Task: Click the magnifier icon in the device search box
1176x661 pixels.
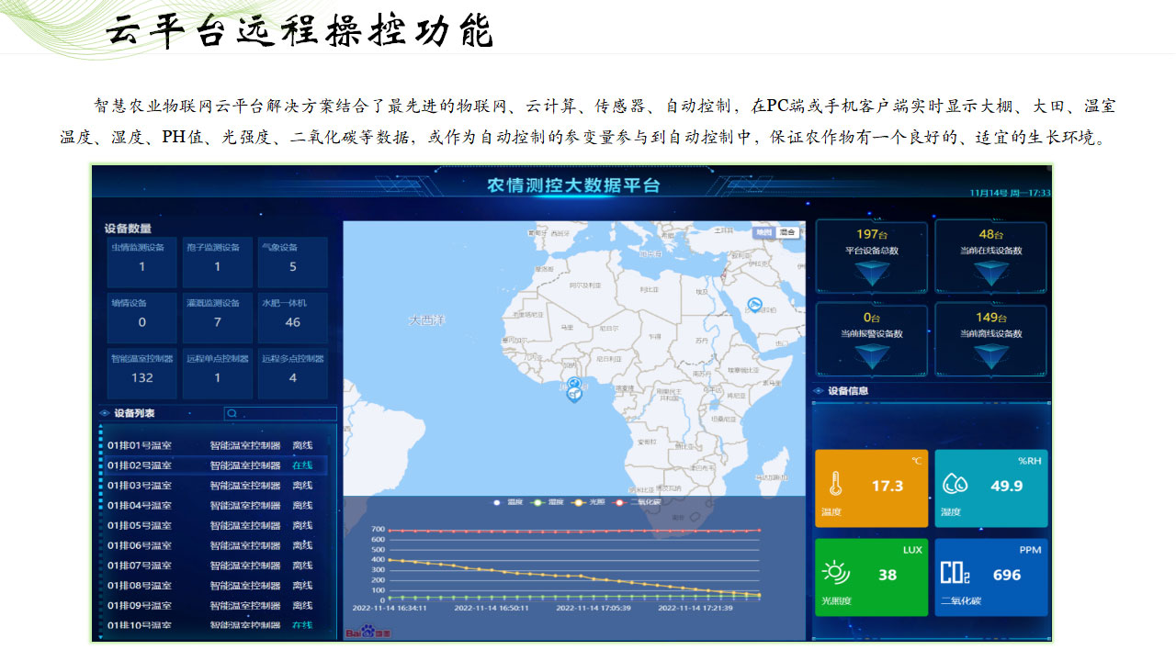Action: coord(232,414)
